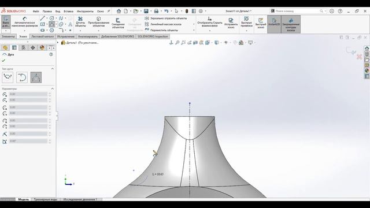The height and width of the screenshot is (208, 370).
Task: Select the sketch Text tool
Action: pos(71,24)
